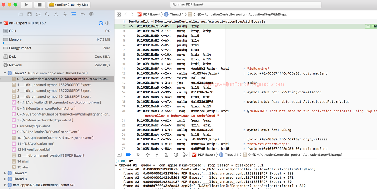
Task: Open the Project navigator folder icon
Action: (x=21, y=14)
